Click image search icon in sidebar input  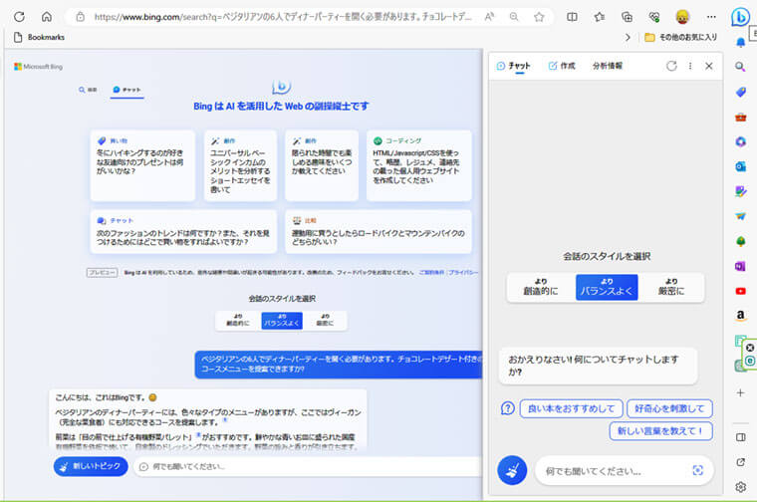click(x=697, y=470)
